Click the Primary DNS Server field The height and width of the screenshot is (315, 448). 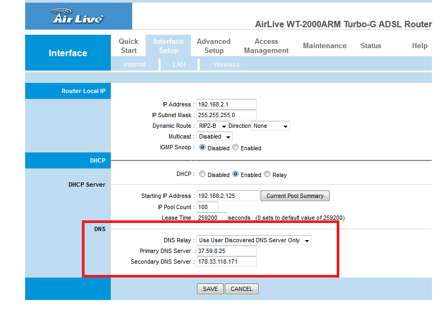point(226,251)
